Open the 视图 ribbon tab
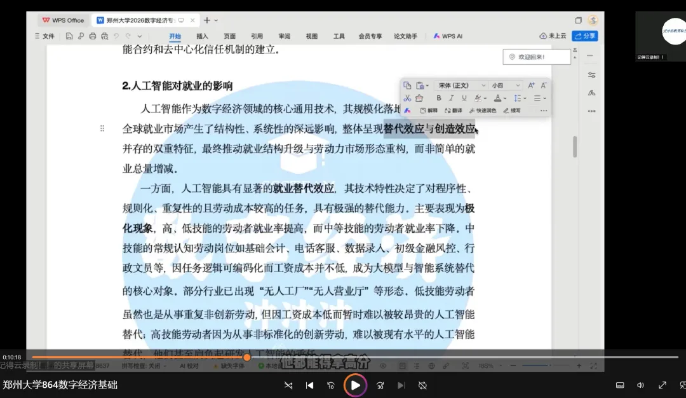The image size is (686, 398). pos(311,36)
